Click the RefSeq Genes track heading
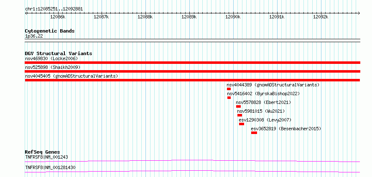This screenshot has height=177, width=372. pyautogui.click(x=43, y=152)
